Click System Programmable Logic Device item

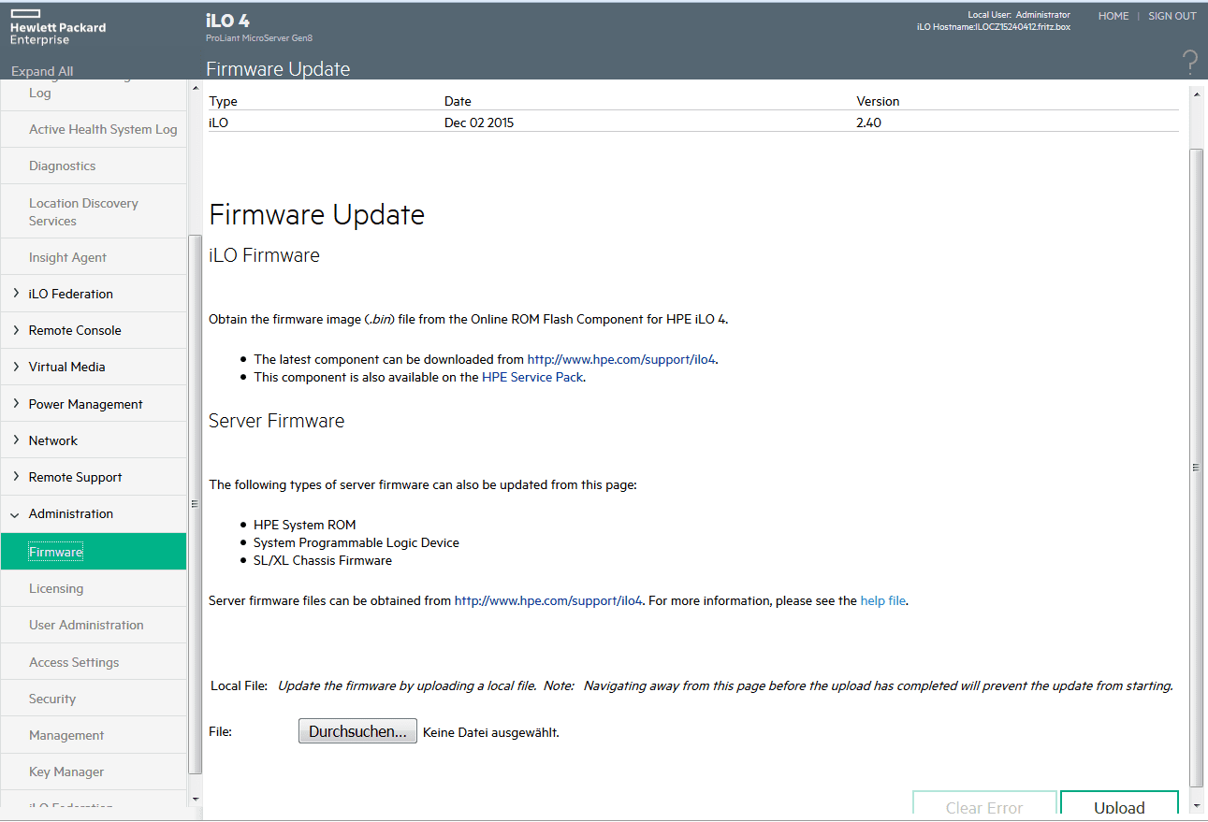point(357,542)
